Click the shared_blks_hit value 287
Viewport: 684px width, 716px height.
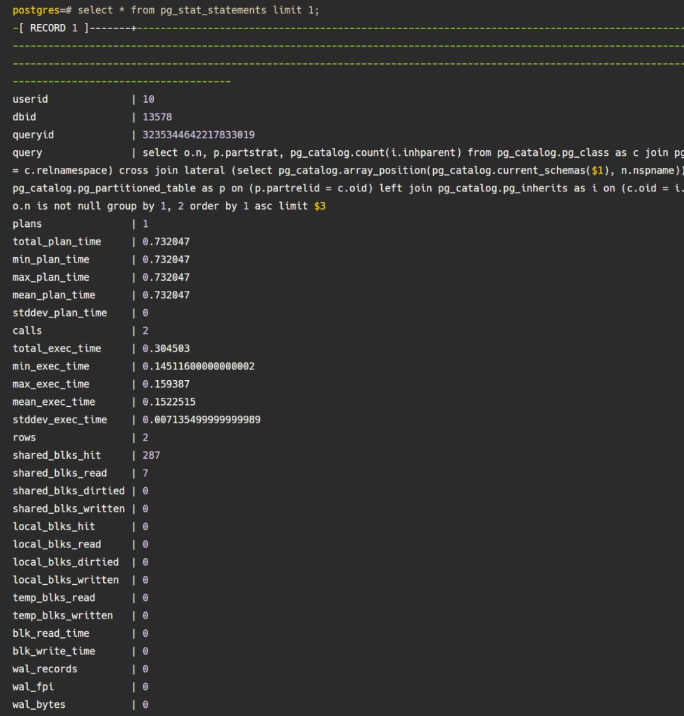[x=151, y=455]
